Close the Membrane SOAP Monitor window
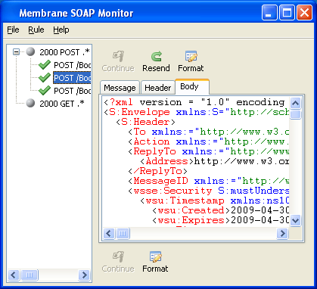Image resolution: width=317 pixels, height=289 pixels. click(304, 12)
